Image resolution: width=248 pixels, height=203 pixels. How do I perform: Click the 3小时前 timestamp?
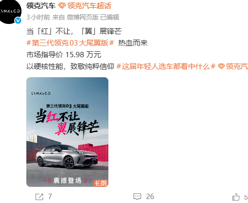38,17
